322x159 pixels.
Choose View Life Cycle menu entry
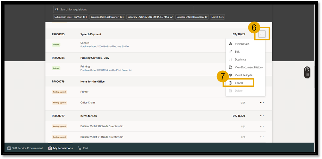243,75
